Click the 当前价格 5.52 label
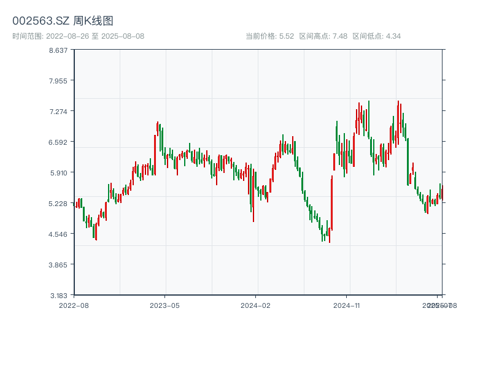491x368 pixels. click(x=269, y=36)
